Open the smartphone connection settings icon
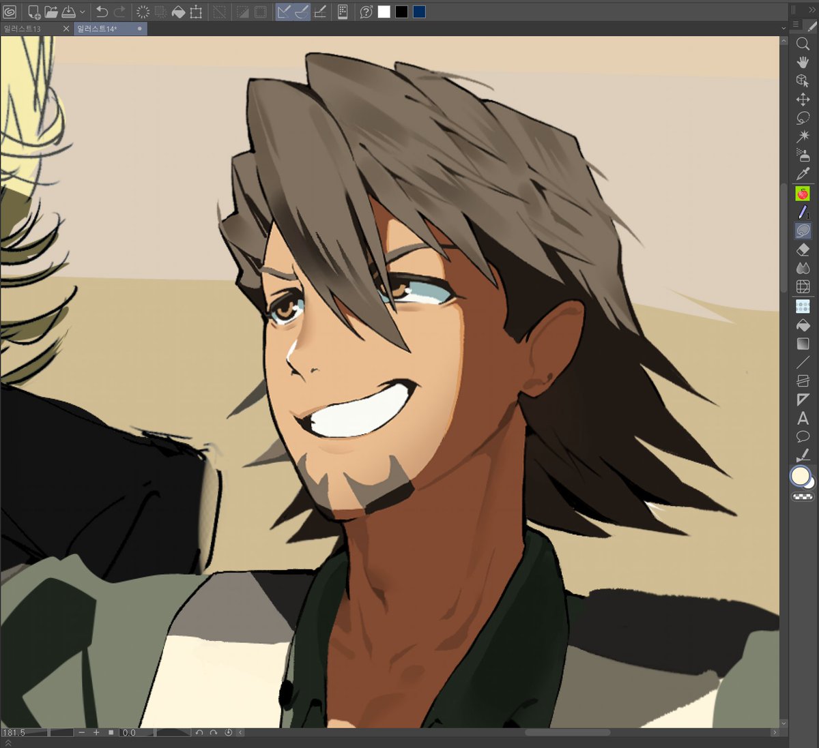This screenshot has height=748, width=819. click(343, 12)
